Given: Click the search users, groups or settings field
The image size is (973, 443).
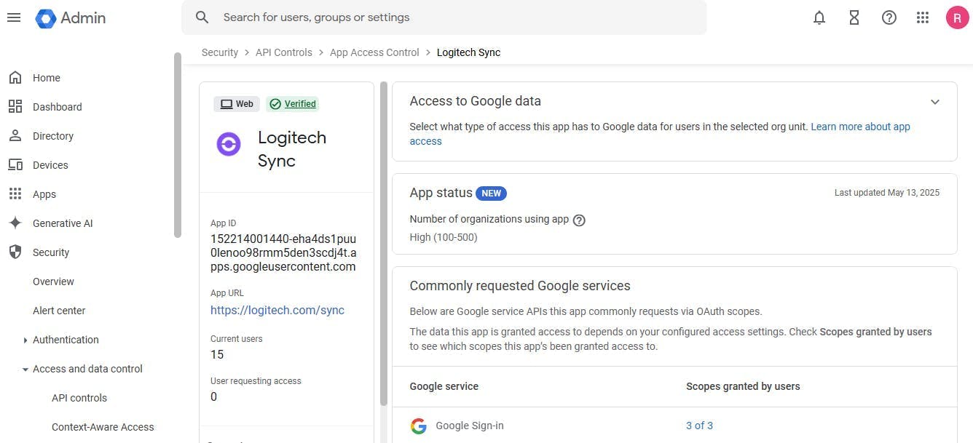Looking at the screenshot, I should pyautogui.click(x=444, y=17).
